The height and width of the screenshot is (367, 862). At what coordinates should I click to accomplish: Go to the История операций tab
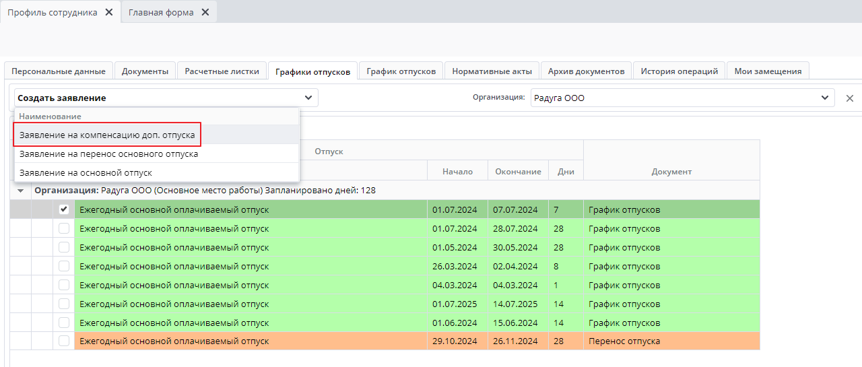point(679,71)
